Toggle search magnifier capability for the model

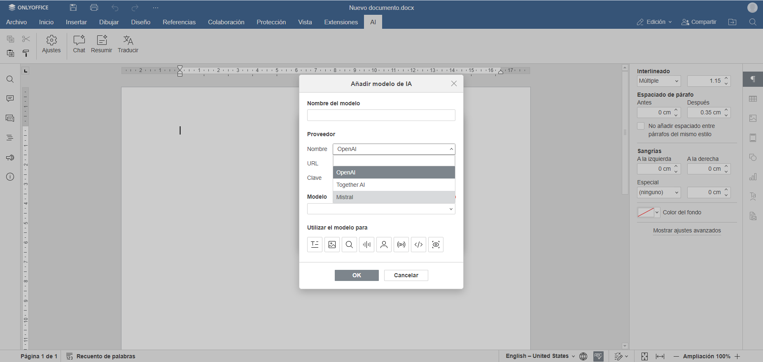349,244
